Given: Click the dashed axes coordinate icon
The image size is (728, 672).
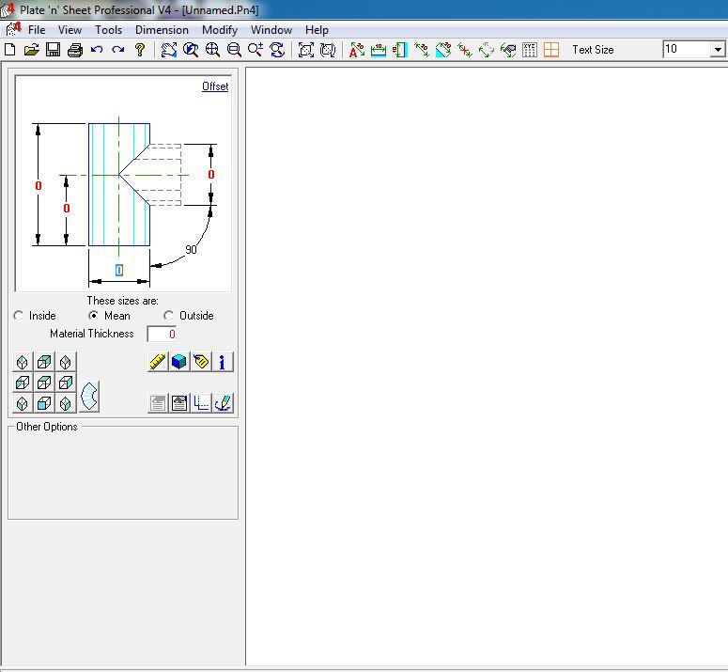Looking at the screenshot, I should [x=201, y=403].
